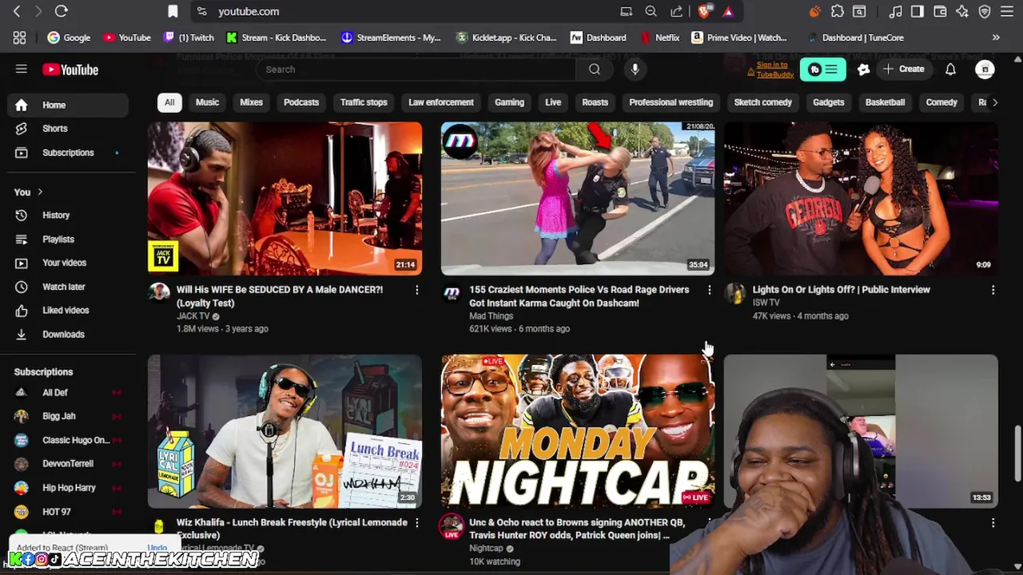1023x575 pixels.
Task: Go back with browser back arrow
Action: [17, 11]
